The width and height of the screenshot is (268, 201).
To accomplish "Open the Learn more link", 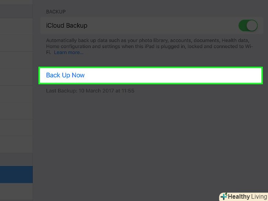I will (69, 53).
